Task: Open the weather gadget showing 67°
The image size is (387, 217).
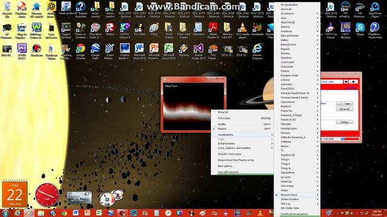Action: pyautogui.click(x=79, y=198)
